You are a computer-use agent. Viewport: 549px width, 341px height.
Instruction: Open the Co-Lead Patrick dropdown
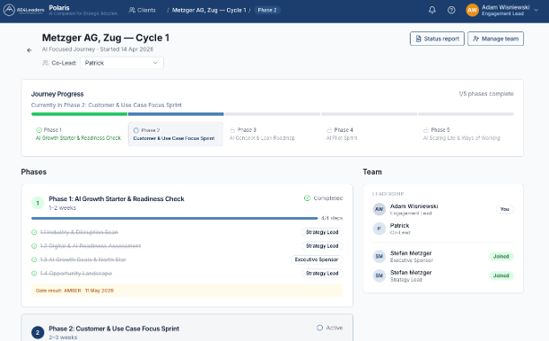[122, 63]
